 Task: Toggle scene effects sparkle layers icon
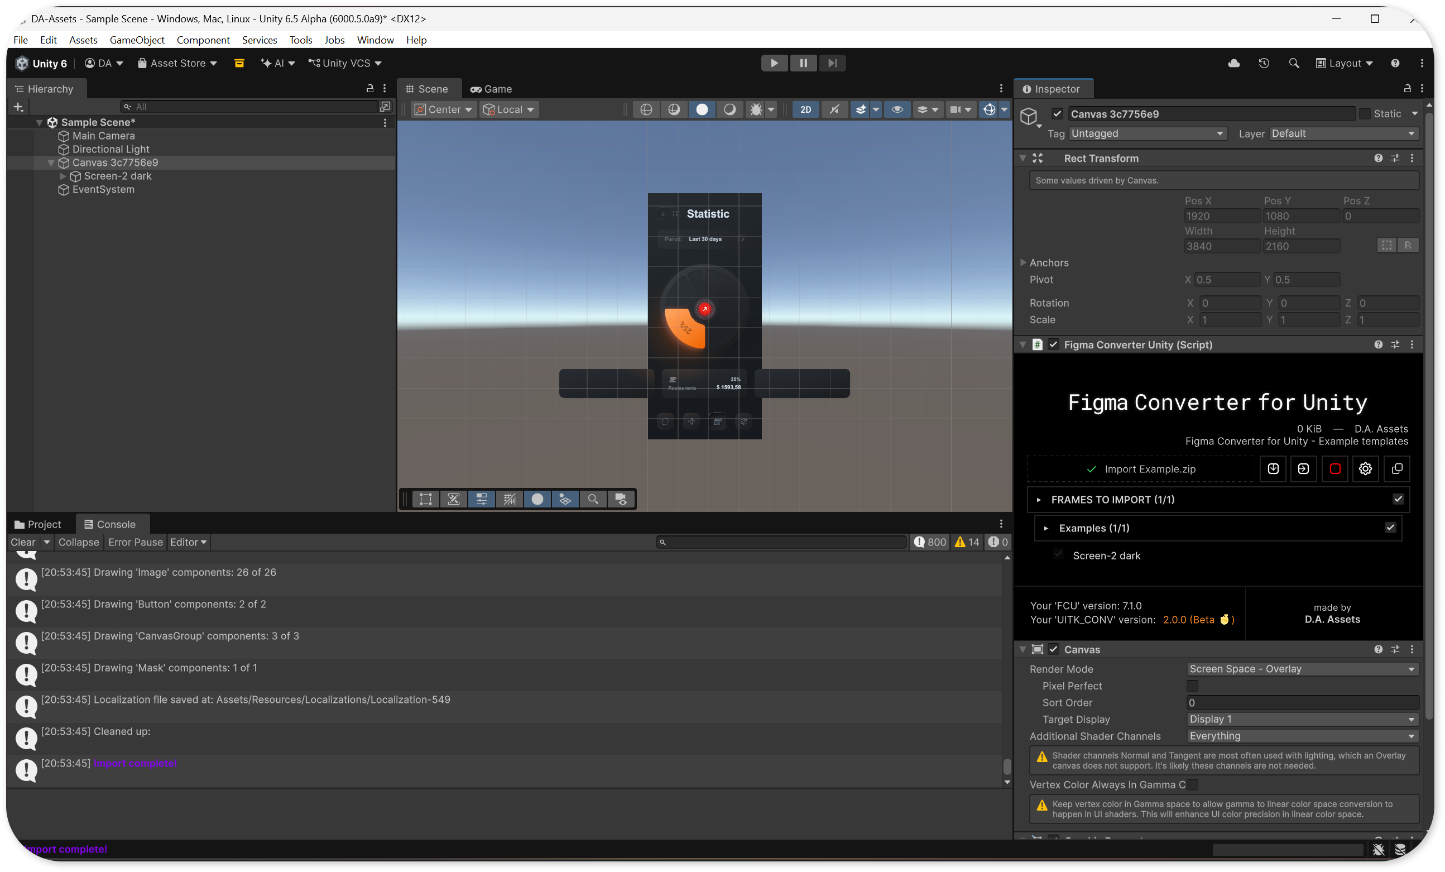click(x=861, y=109)
